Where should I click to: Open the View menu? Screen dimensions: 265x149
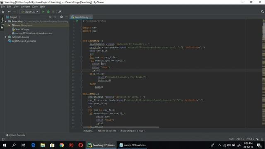click(x=16, y=7)
